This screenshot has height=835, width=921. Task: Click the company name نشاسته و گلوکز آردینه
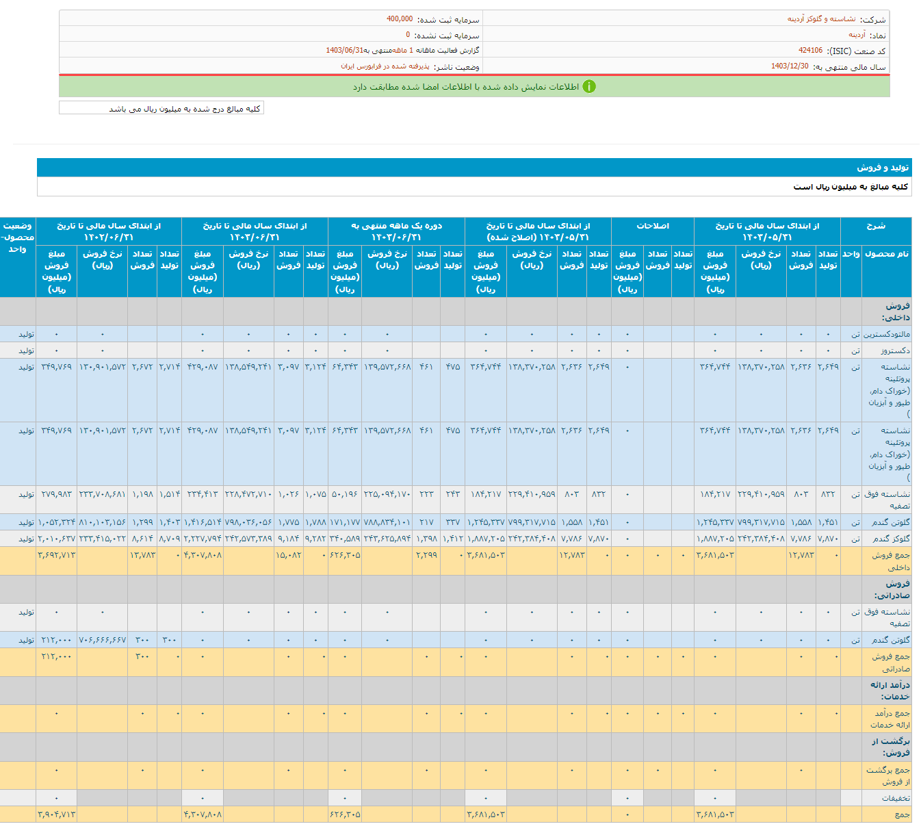(x=821, y=19)
